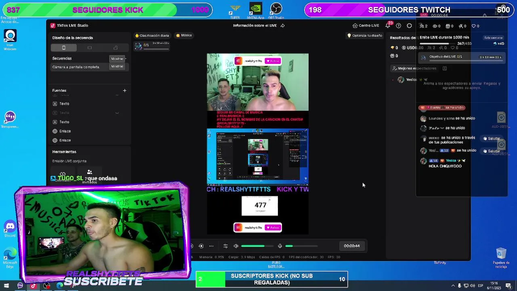Open the Este semana period selector
517x291 pixels.
click(493, 38)
